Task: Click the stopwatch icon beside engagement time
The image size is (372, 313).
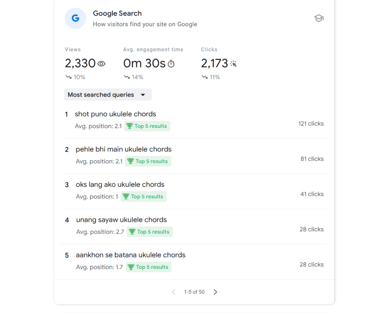Action: (x=171, y=64)
